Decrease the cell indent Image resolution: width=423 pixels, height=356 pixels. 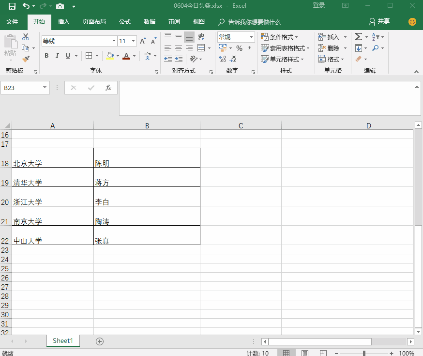pos(168,59)
